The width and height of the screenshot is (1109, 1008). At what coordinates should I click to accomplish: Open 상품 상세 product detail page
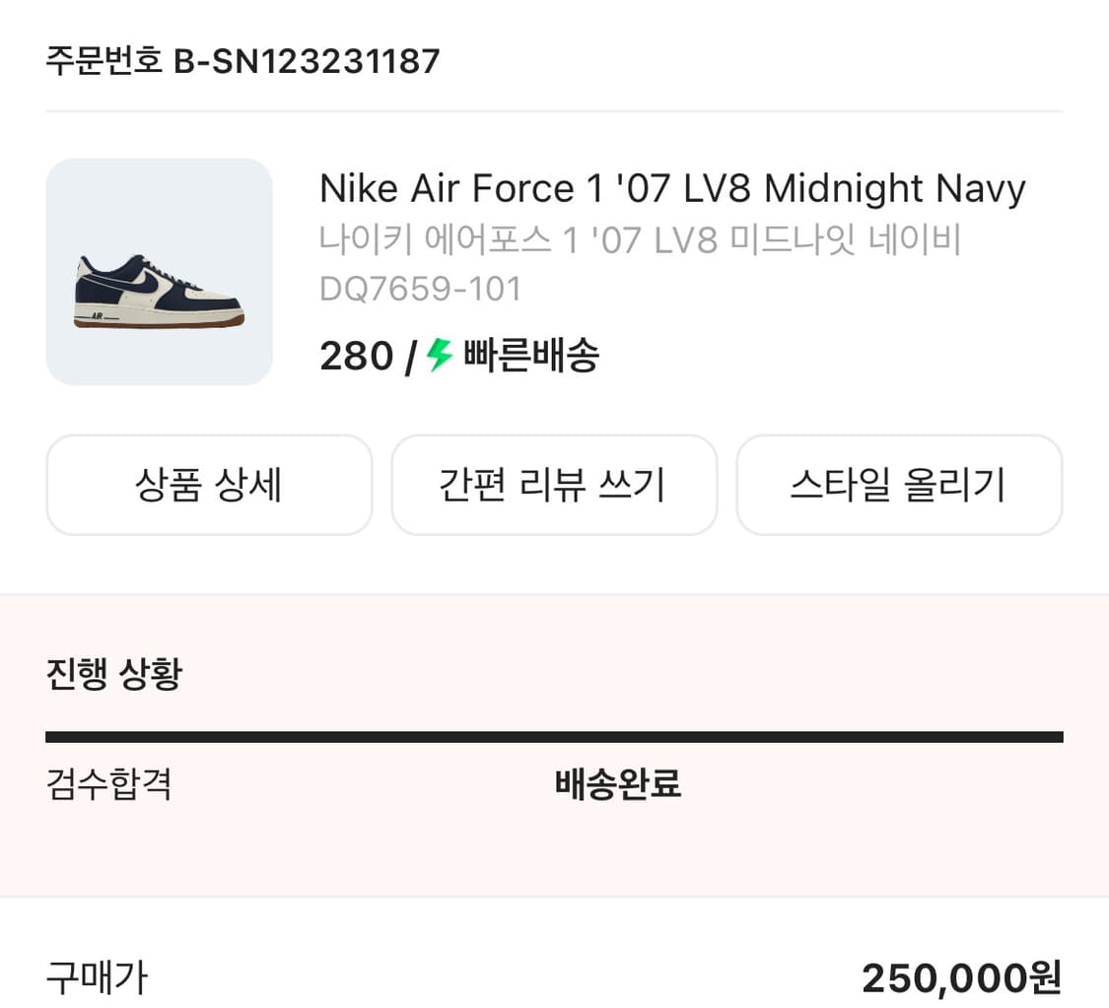click(x=208, y=484)
